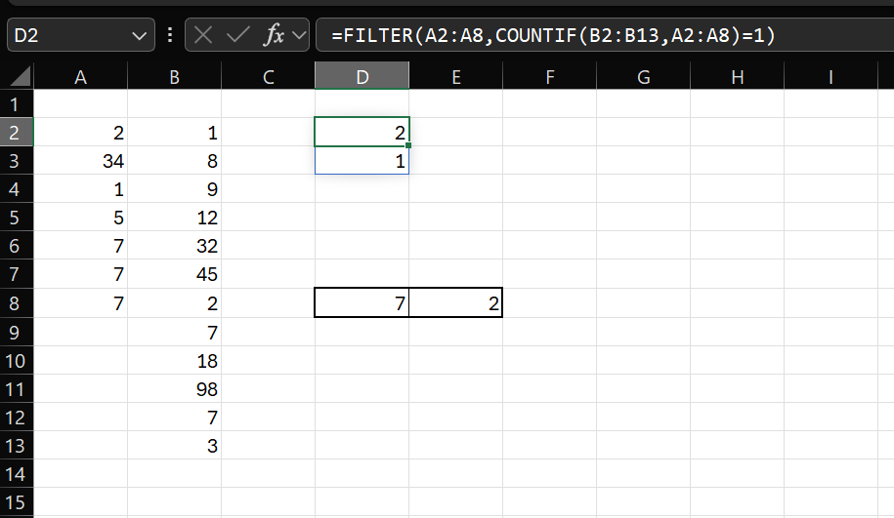Open the Insert Function fx icon
This screenshot has height=518, width=894.
tap(274, 35)
